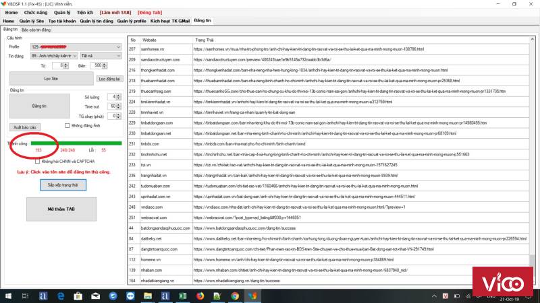Launch Microsoft Edge from the taskbar
The image size is (540, 303).
[x=61, y=296]
